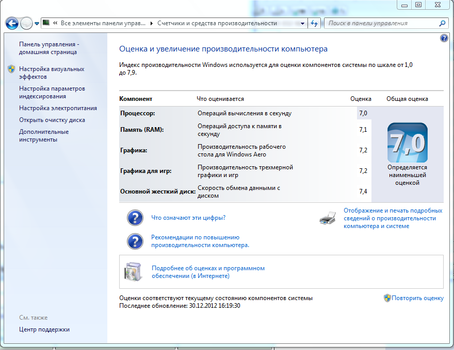Click the magnifier search icon
454x350 pixels.
(x=442, y=23)
